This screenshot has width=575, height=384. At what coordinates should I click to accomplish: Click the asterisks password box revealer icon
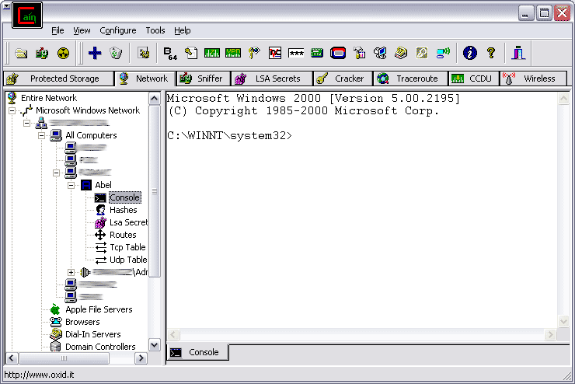coord(295,53)
